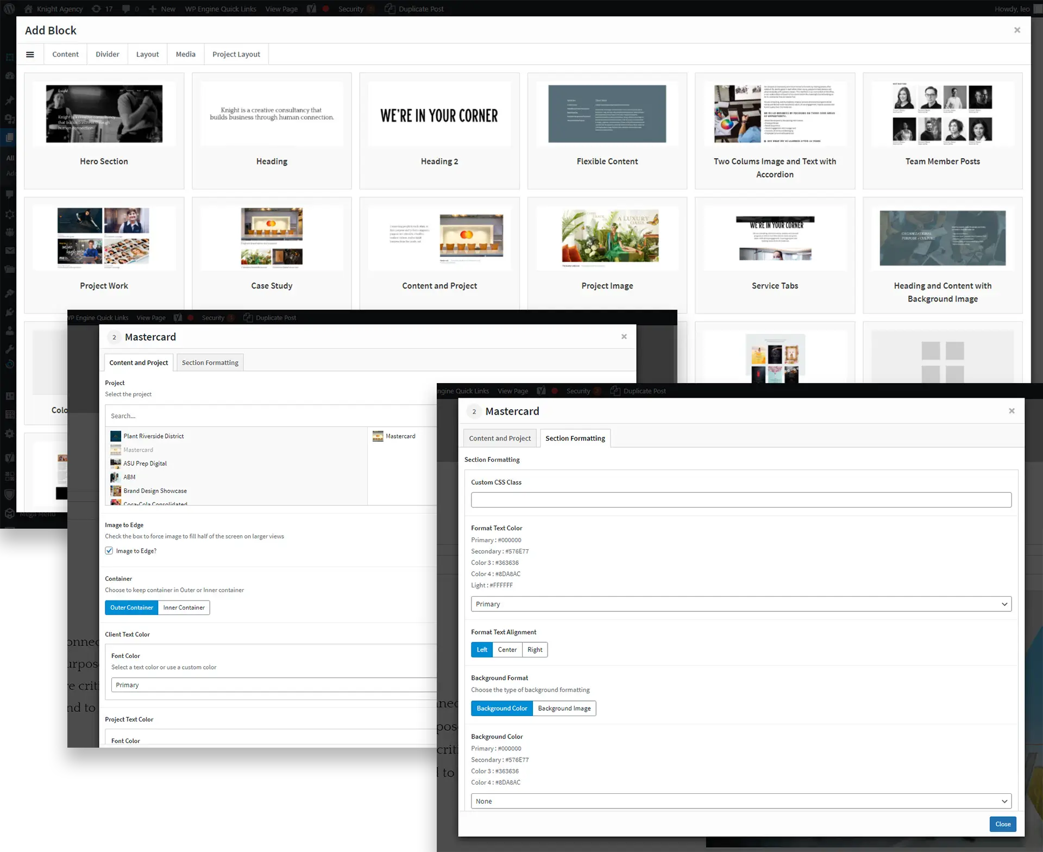This screenshot has height=852, width=1043.
Task: Click the blue Close button
Action: pos(1002,824)
